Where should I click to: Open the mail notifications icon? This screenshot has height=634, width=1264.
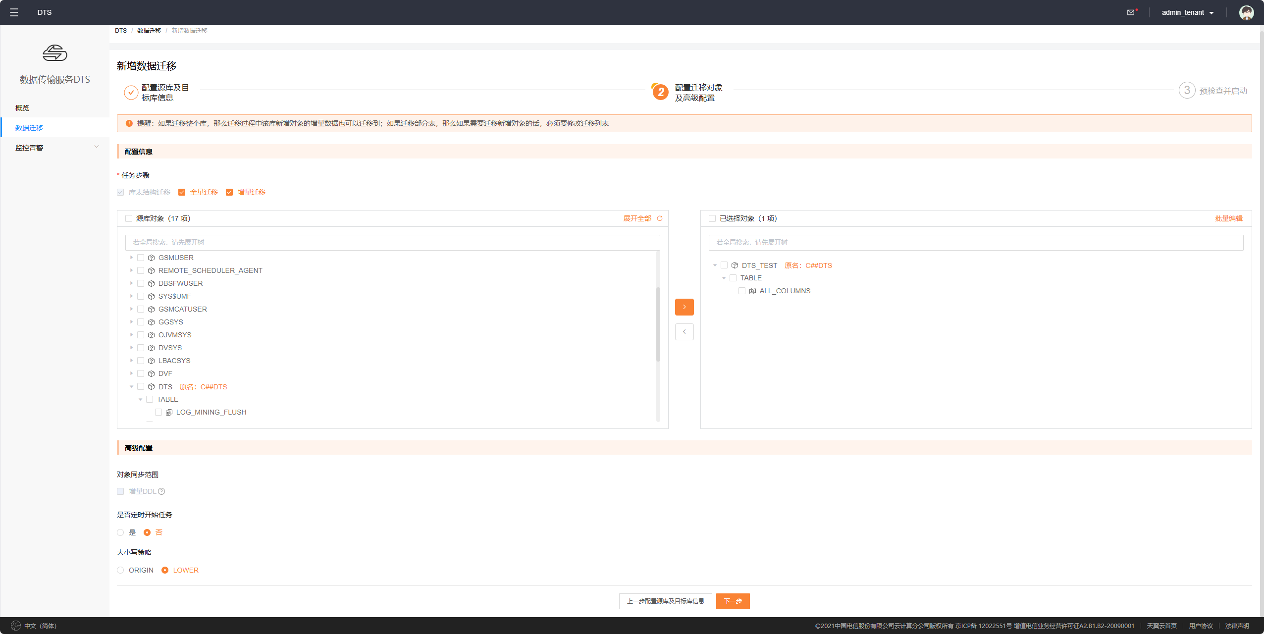[x=1131, y=12]
